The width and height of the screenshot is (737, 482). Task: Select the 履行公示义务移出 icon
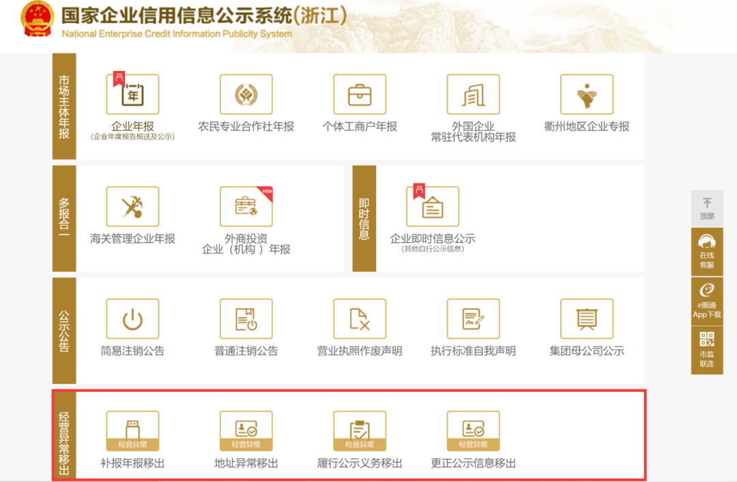click(360, 431)
